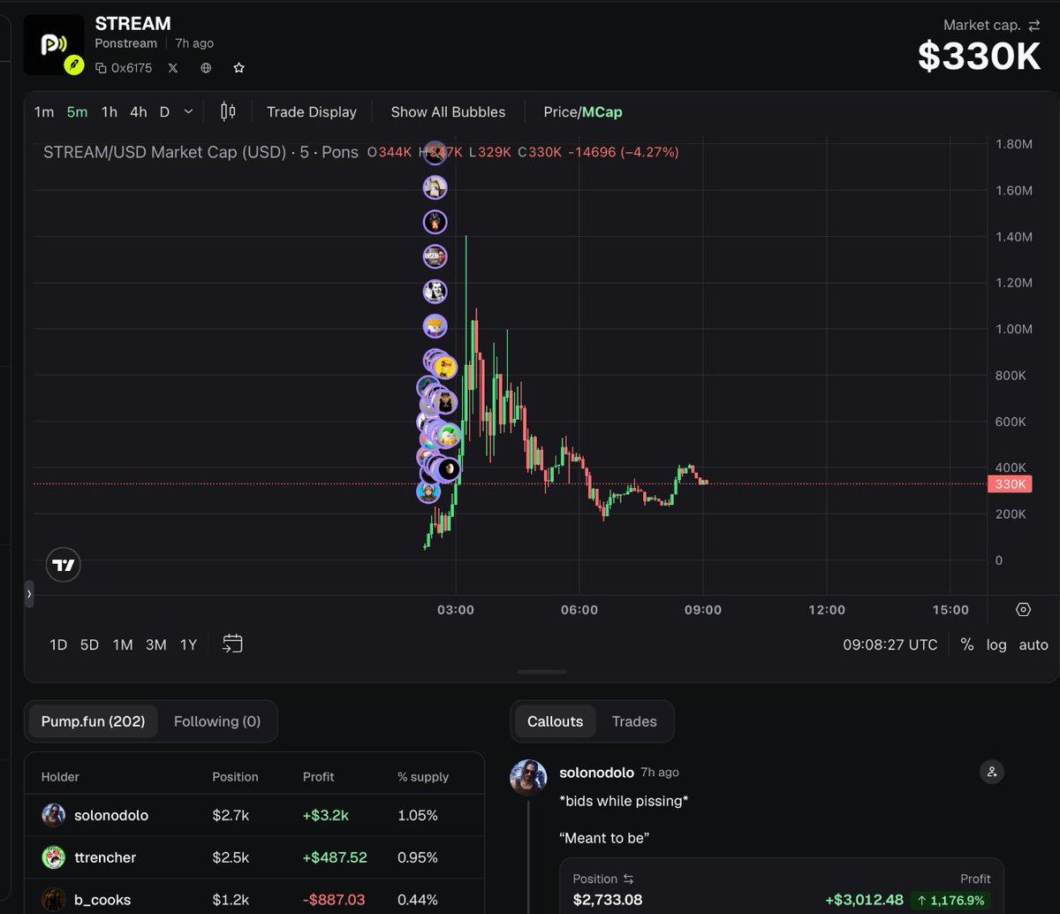The image size is (1060, 914).
Task: Click b_cooks' -$887.03 profit value
Action: click(x=335, y=900)
